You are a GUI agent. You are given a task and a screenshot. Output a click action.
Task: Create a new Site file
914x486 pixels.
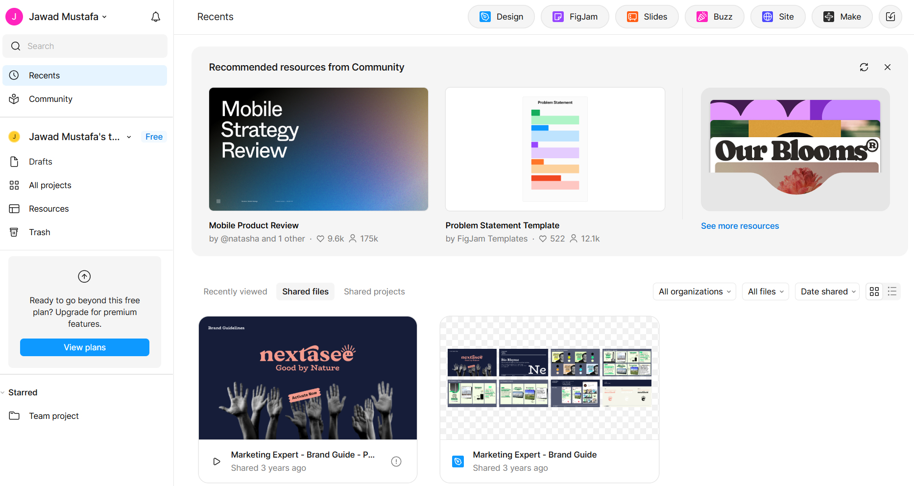point(778,17)
